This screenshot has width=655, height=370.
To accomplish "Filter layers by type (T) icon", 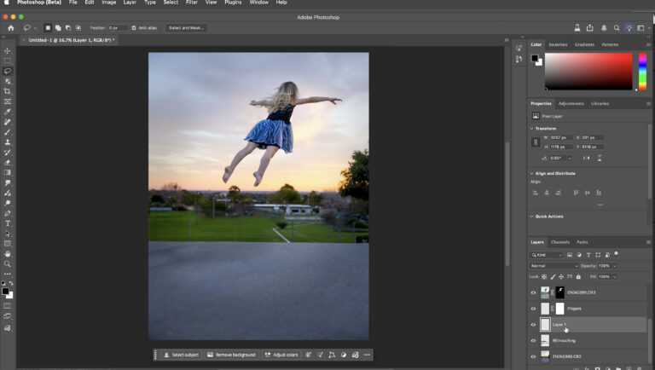I will 588,255.
